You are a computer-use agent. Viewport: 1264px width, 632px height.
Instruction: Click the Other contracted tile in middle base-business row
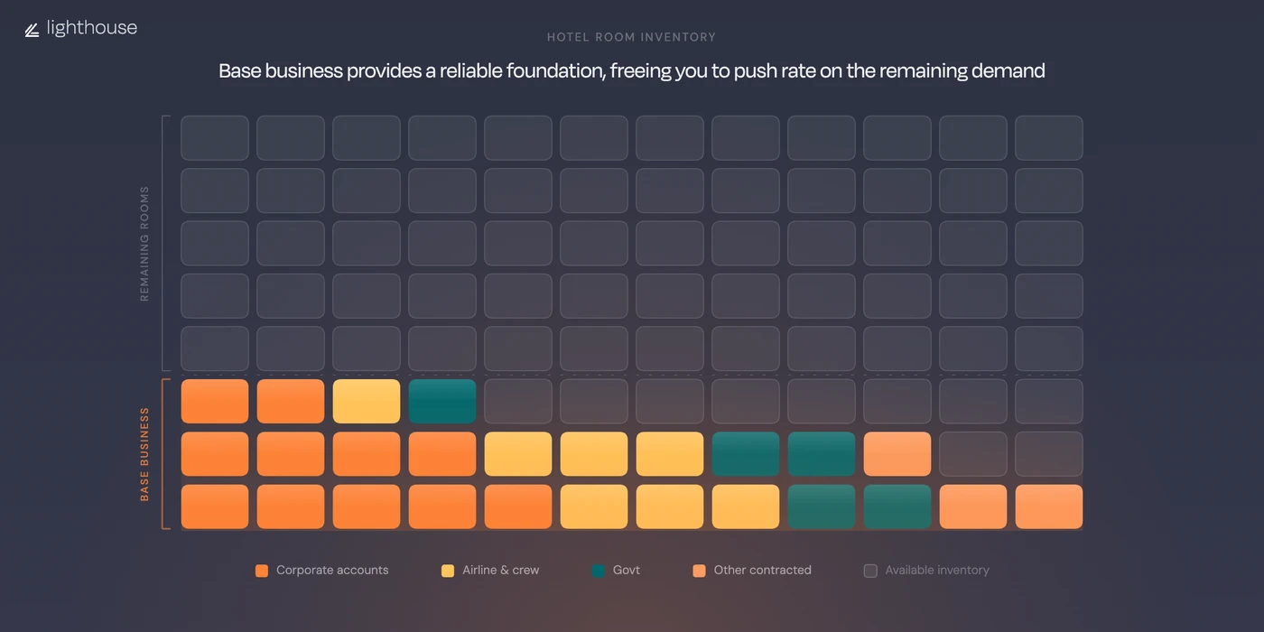coord(897,454)
